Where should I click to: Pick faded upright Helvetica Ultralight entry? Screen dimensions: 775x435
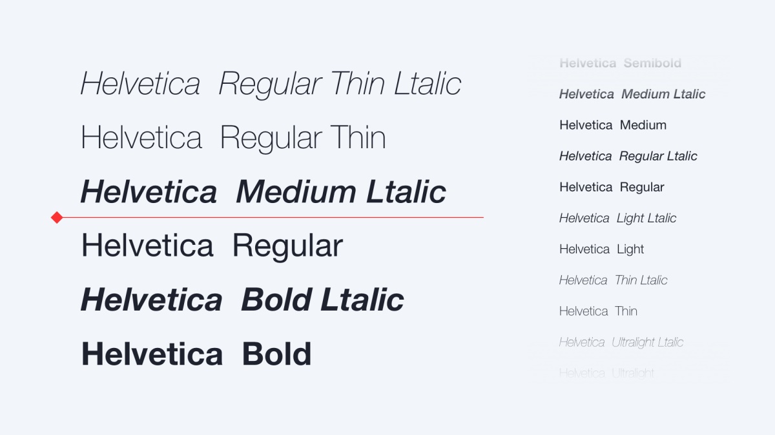(x=606, y=372)
